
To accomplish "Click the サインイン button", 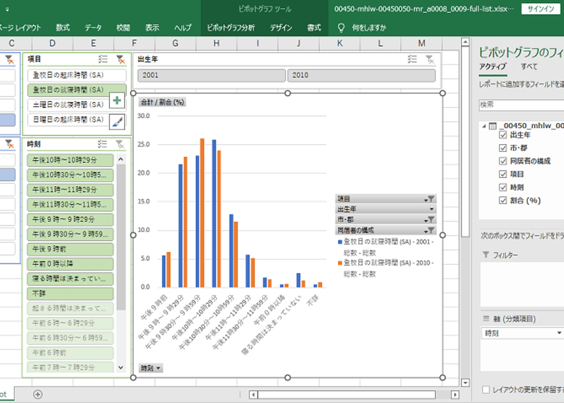I will pos(541,9).
